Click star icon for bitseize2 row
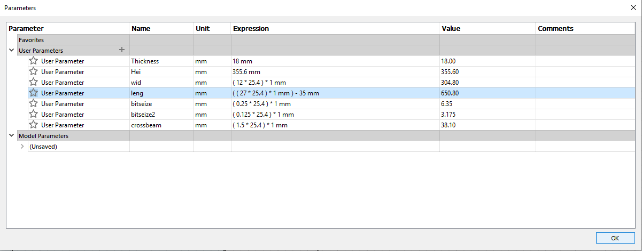The width and height of the screenshot is (642, 251). [33, 114]
